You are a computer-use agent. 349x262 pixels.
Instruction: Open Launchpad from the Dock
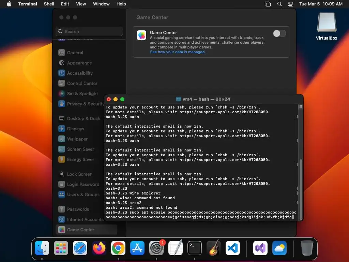tap(61, 248)
